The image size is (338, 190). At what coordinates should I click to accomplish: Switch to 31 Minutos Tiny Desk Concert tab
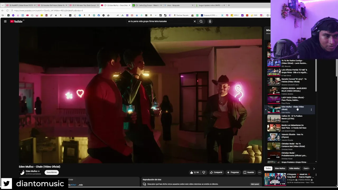coord(83,5)
